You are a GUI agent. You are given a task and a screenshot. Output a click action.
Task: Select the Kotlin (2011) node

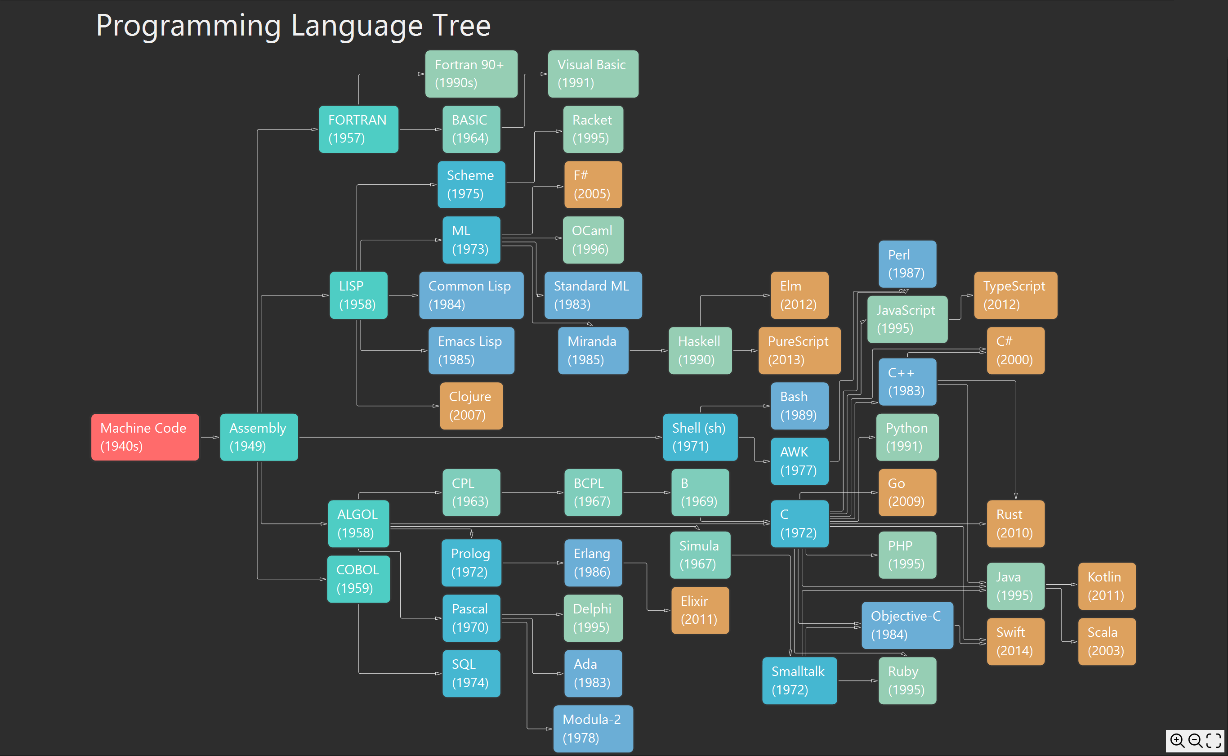[x=1107, y=586]
